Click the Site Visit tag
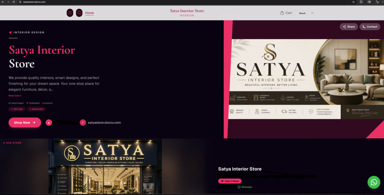Viewport: 384px width, 195px height. (17, 109)
